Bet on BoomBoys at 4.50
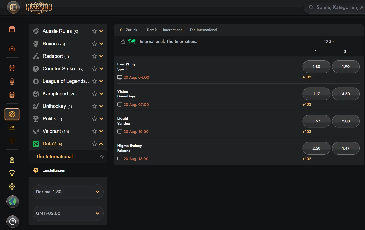365x230 pixels. click(346, 94)
